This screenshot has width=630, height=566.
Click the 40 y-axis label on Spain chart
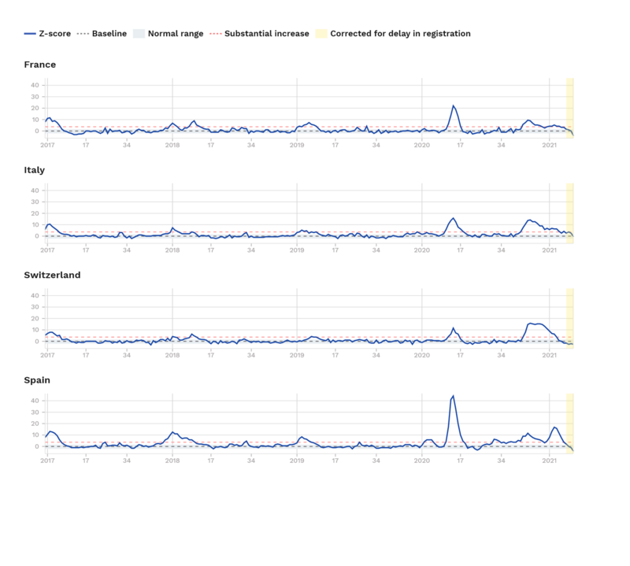[x=35, y=401]
